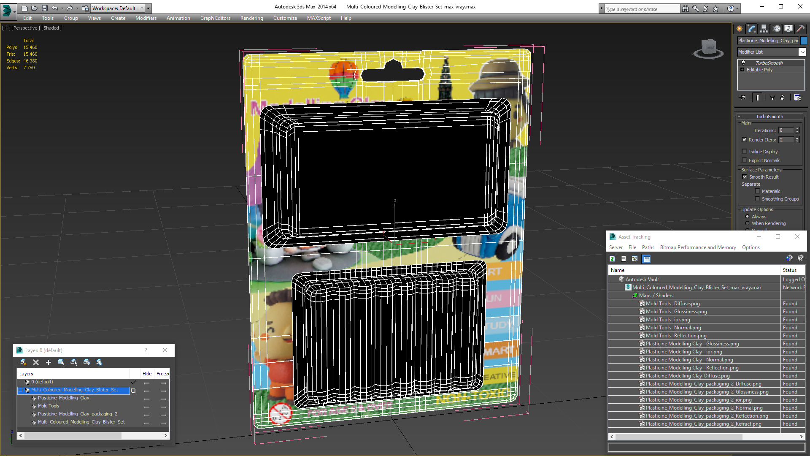Click the Save File toolbar icon
The image size is (810, 456).
point(45,8)
